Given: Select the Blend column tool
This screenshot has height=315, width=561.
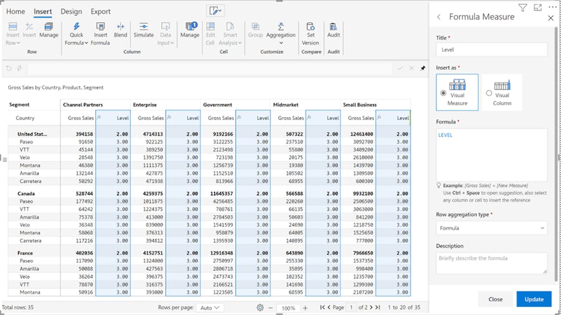Looking at the screenshot, I should (120, 31).
